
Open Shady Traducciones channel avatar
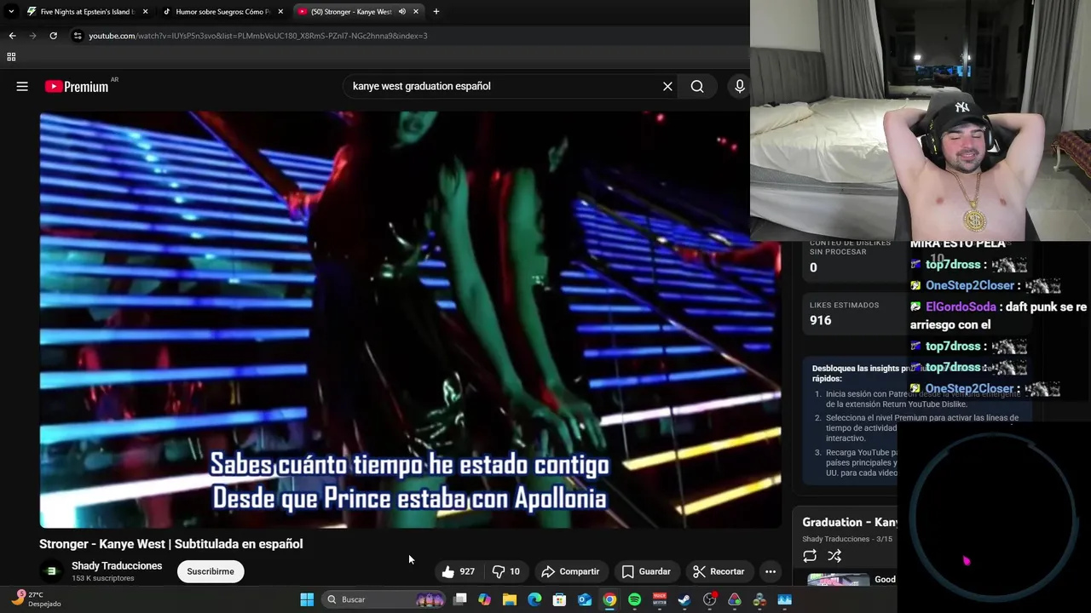51,571
